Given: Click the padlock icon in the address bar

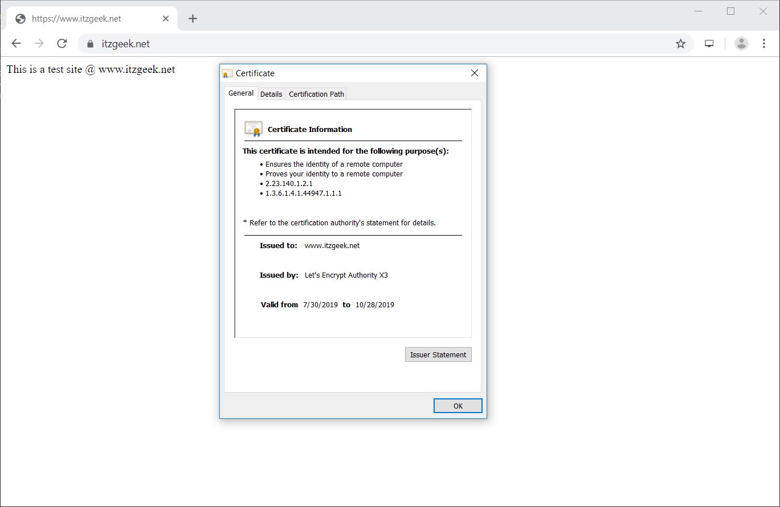Looking at the screenshot, I should [x=89, y=43].
